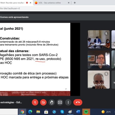Open a new browser tab
Image resolution: width=115 pixels, height=115 pixels.
pyautogui.click(x=75, y=3)
